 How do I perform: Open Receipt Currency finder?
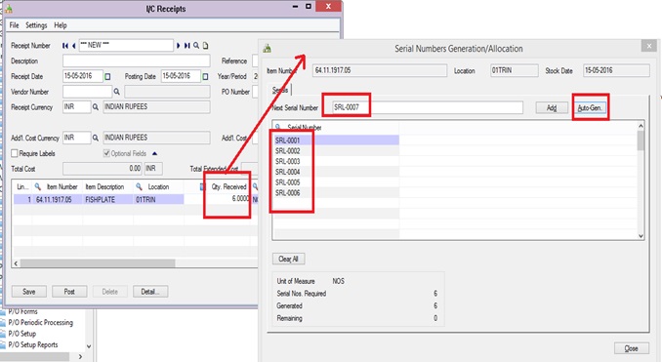tap(96, 107)
